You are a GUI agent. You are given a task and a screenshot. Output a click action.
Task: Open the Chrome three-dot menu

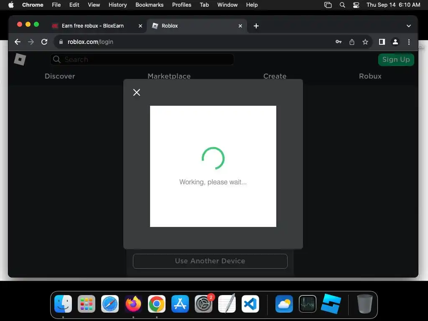click(409, 42)
